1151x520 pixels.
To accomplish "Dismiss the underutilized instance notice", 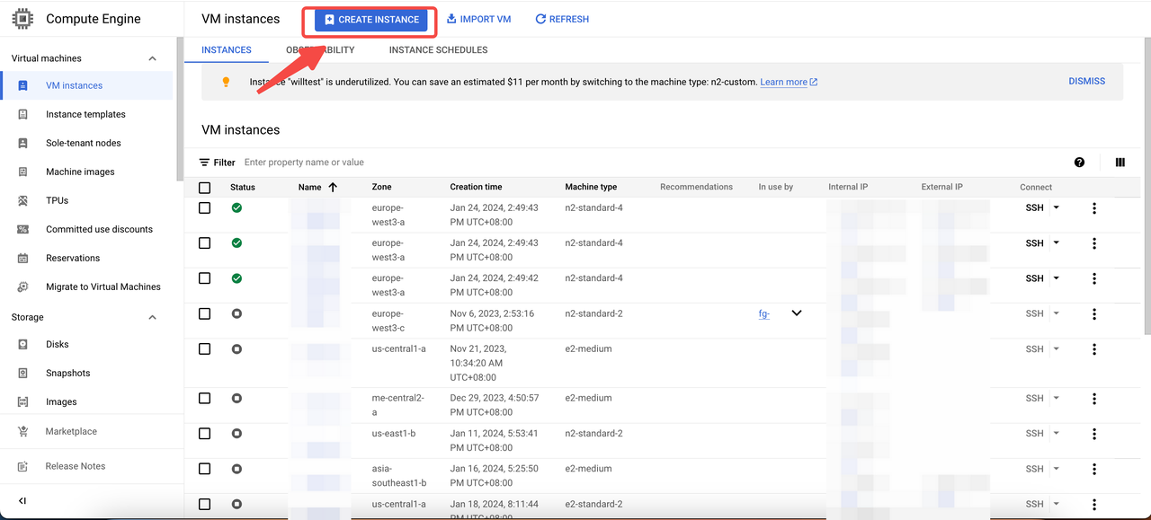I will [1086, 81].
